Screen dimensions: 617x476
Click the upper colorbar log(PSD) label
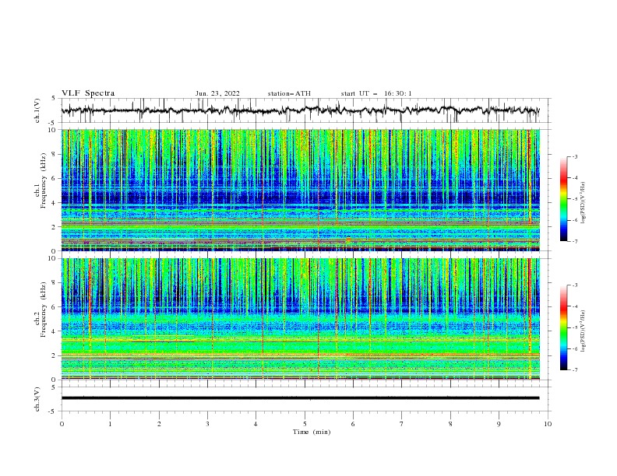pyautogui.click(x=584, y=203)
